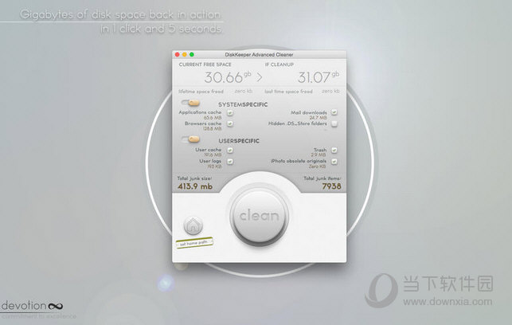Uncheck the User cache checkbox
The image size is (512, 325).
pyautogui.click(x=230, y=150)
